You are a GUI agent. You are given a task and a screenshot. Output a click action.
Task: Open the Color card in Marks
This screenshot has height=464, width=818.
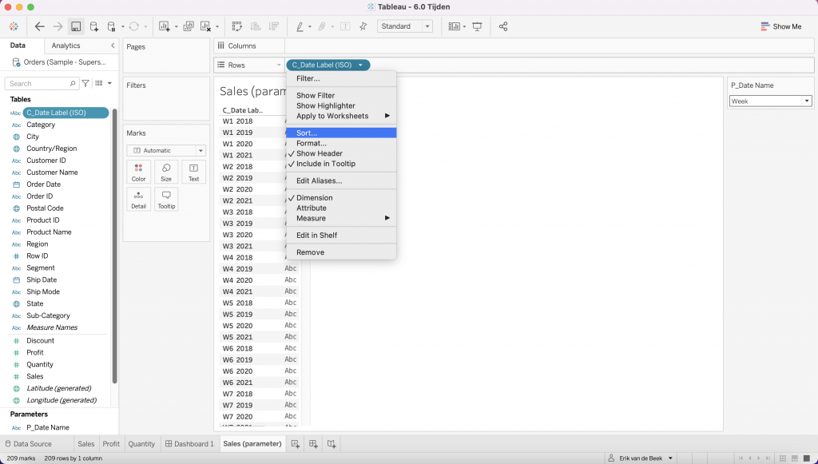coord(138,172)
